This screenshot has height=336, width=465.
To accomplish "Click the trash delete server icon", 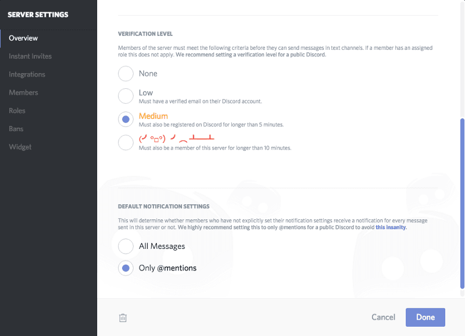I will [123, 317].
